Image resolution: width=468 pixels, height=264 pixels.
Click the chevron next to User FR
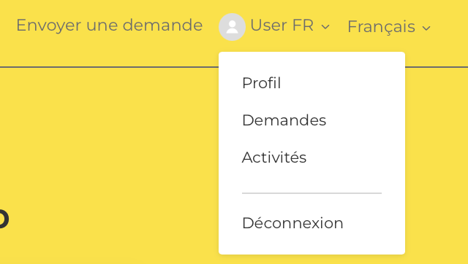[325, 27]
